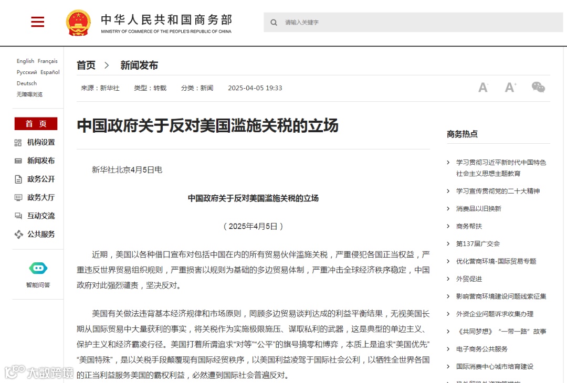Open 互动交流 menu item
The width and height of the screenshot is (567, 383).
(x=41, y=216)
